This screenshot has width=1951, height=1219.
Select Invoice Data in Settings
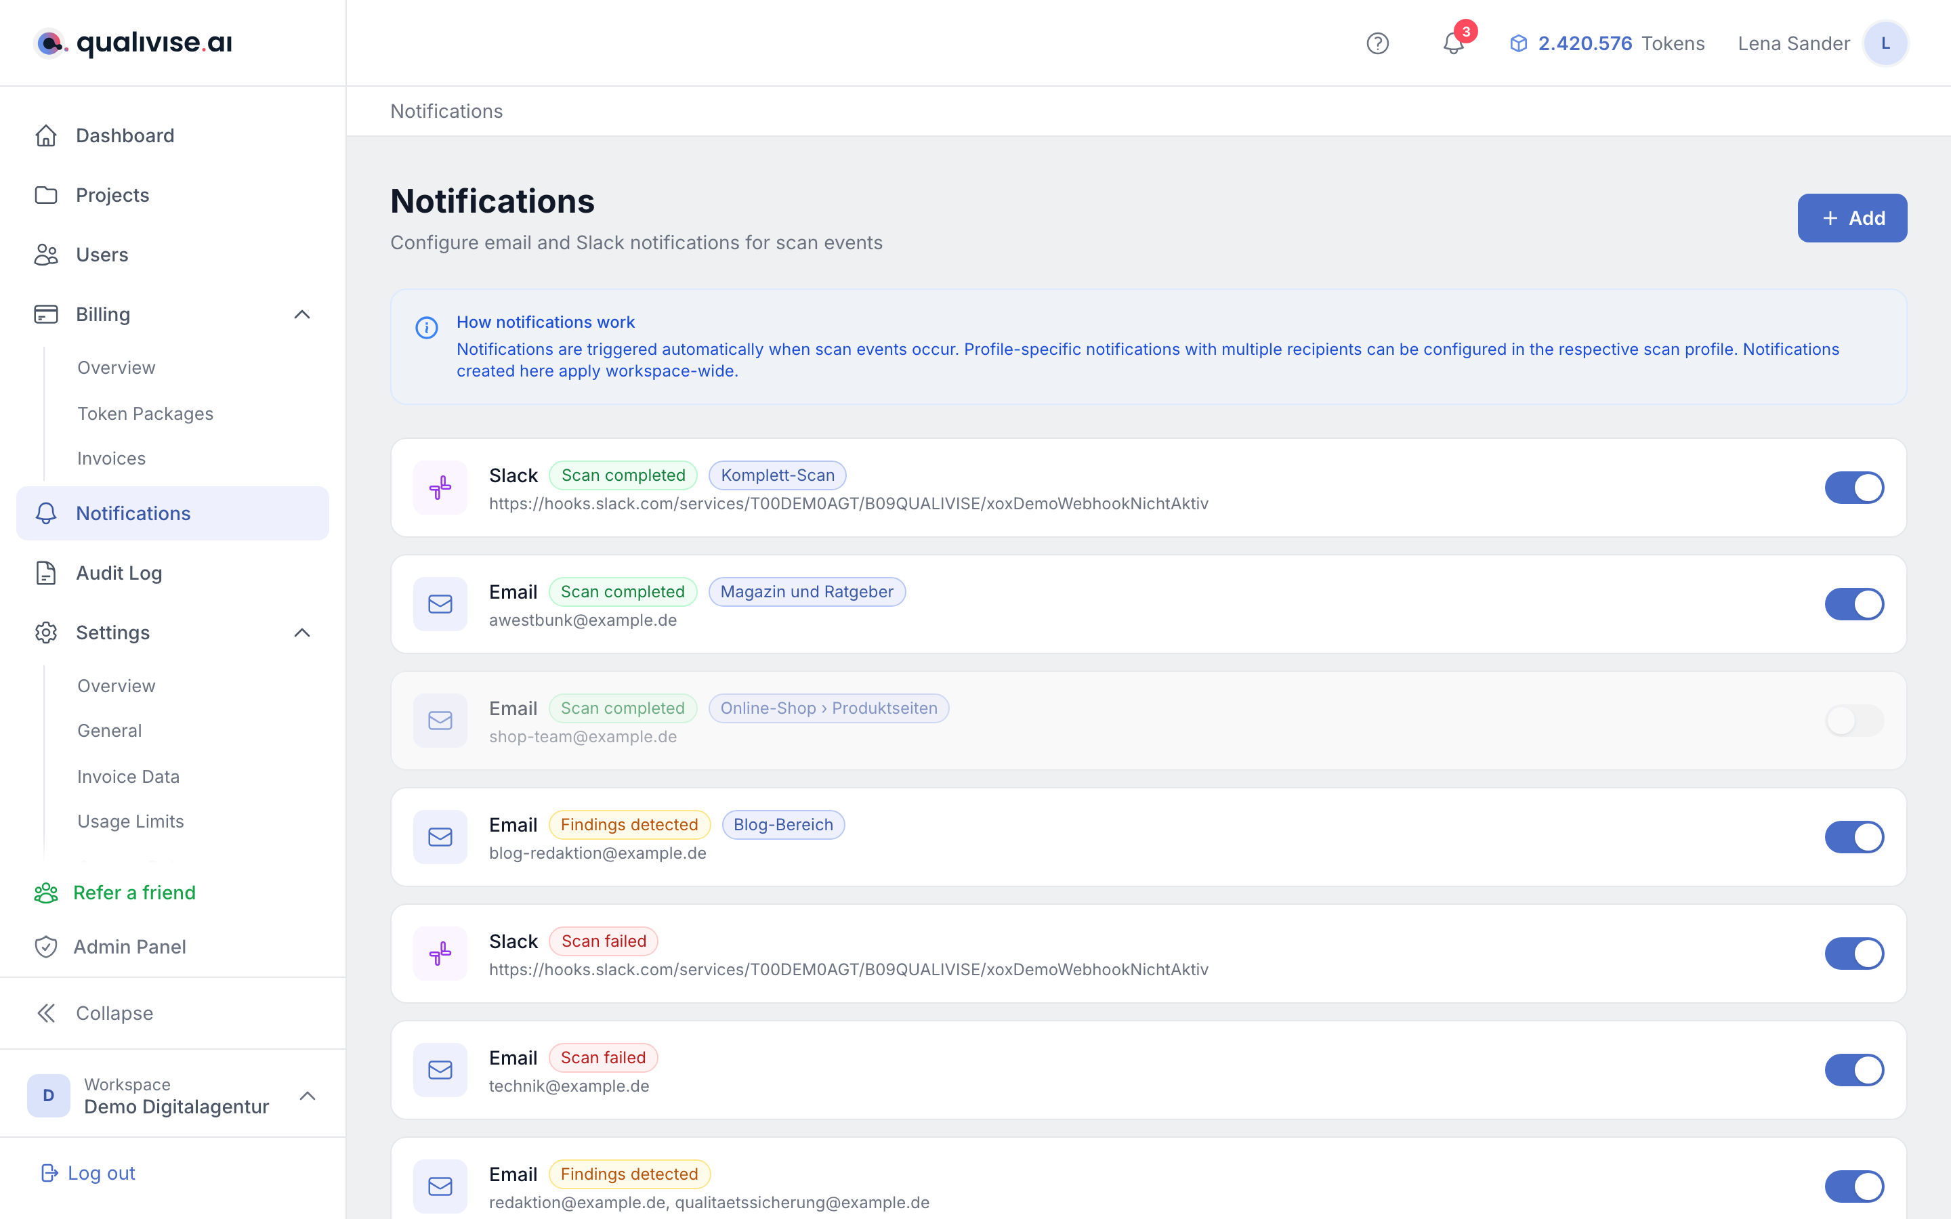[128, 776]
